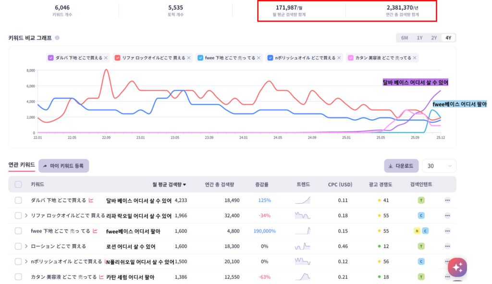The image size is (492, 284).
Task: Open the ellipsis actions menu on 달바 베이스 row
Action: (x=446, y=200)
